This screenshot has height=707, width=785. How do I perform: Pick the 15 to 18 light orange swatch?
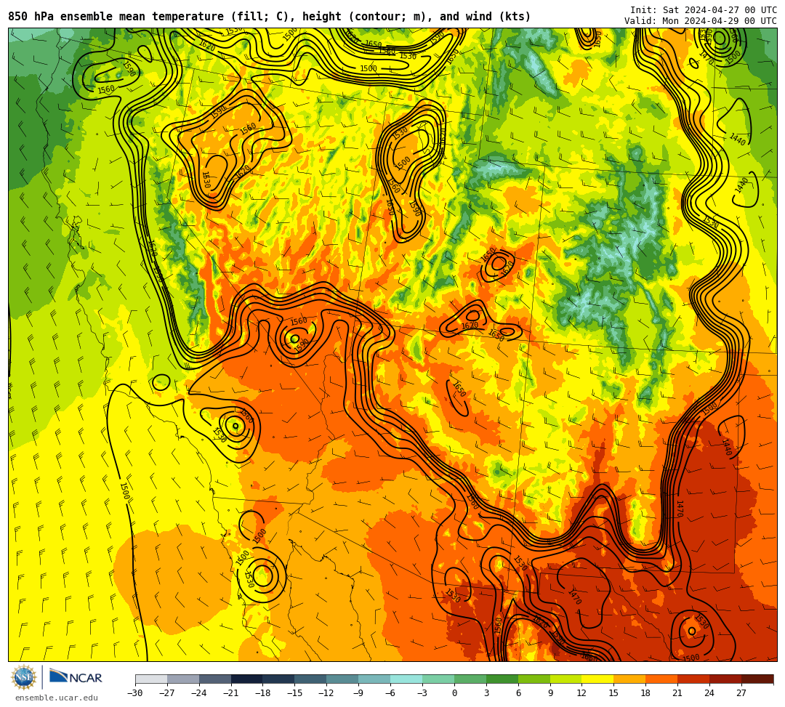pos(629,679)
